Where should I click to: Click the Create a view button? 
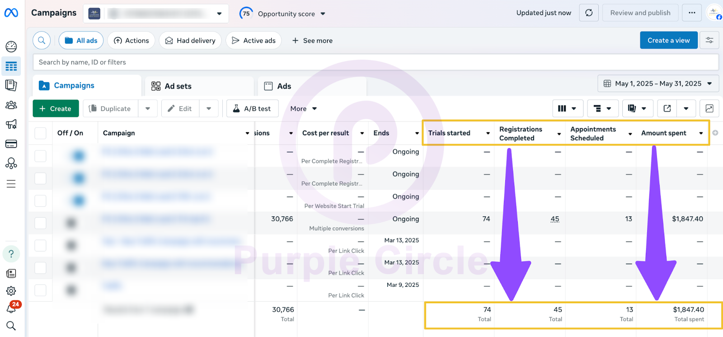668,40
